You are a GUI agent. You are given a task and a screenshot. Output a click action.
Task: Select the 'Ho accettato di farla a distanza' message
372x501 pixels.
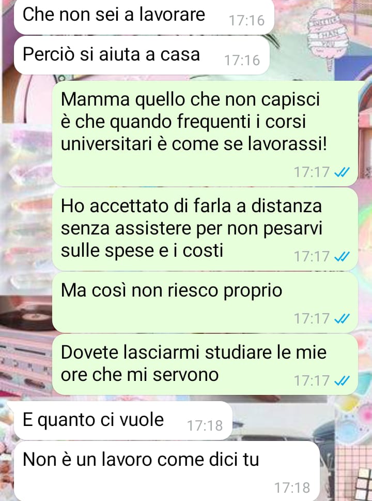[205, 229]
